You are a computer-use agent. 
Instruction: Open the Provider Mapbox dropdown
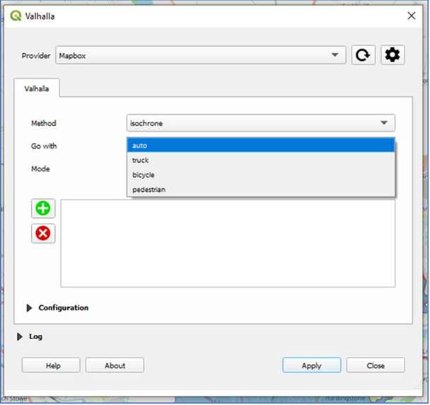point(200,55)
